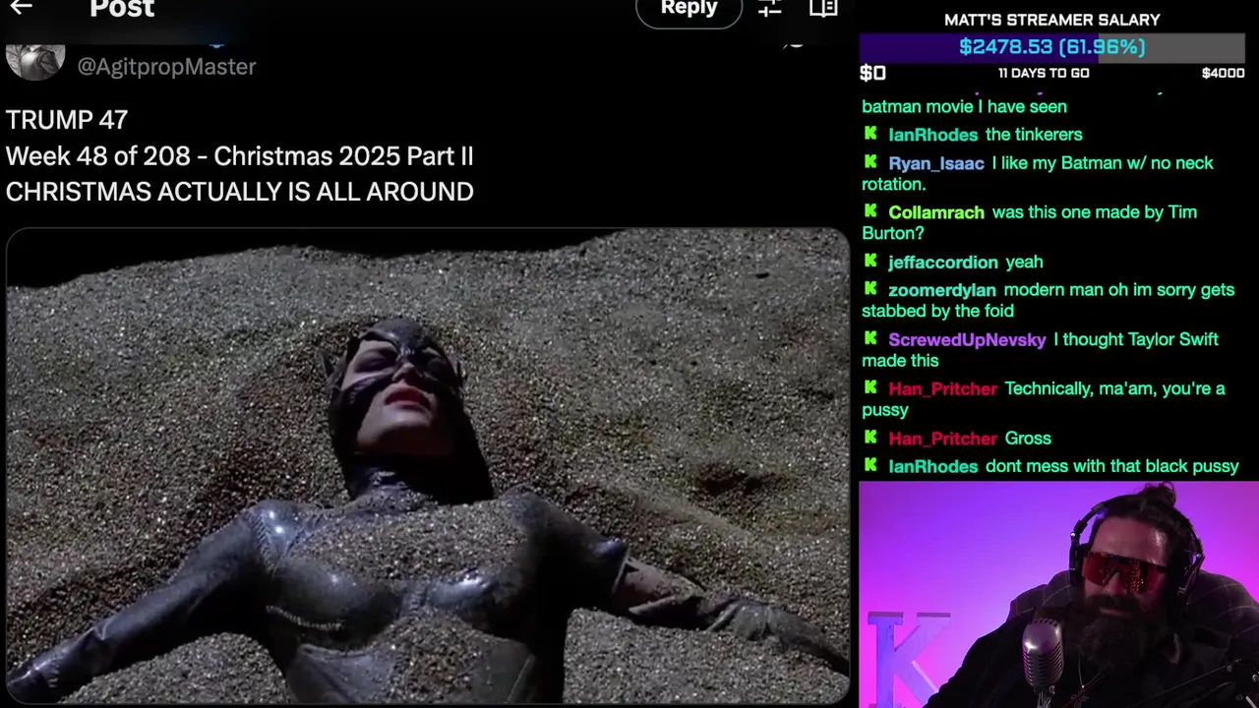The image size is (1259, 708).
Task: Click the 'Week 48 of 208' post line
Action: click(x=239, y=156)
